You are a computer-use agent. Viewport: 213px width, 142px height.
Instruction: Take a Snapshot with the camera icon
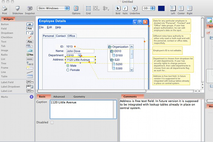[30, 8]
